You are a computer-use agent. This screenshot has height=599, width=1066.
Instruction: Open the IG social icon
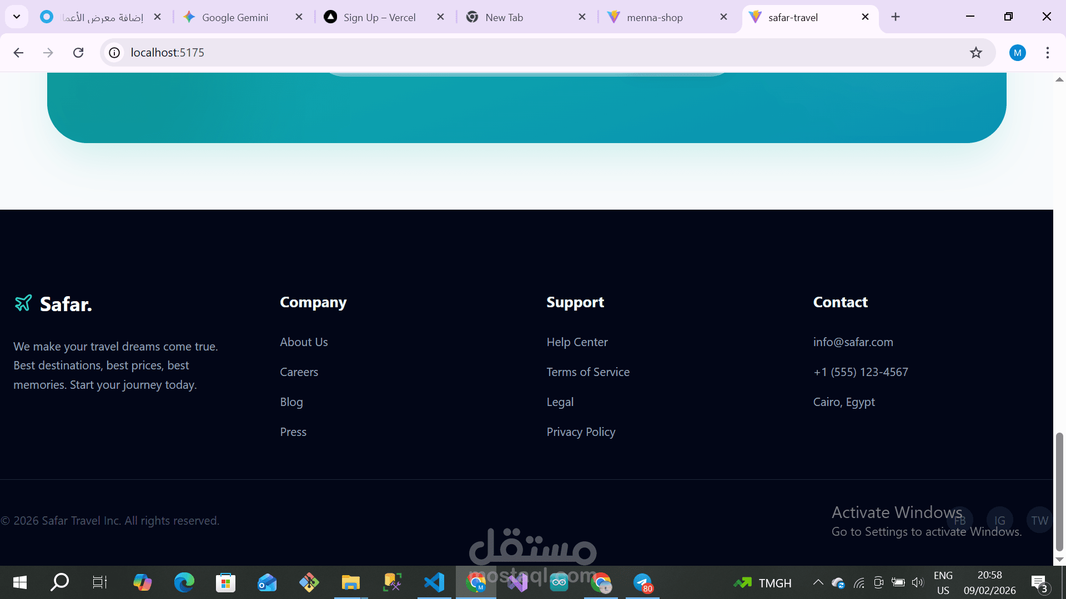click(x=999, y=520)
